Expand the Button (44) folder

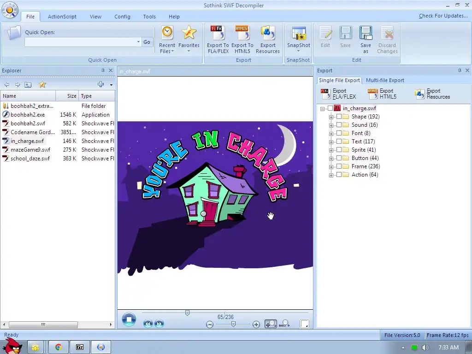point(331,159)
